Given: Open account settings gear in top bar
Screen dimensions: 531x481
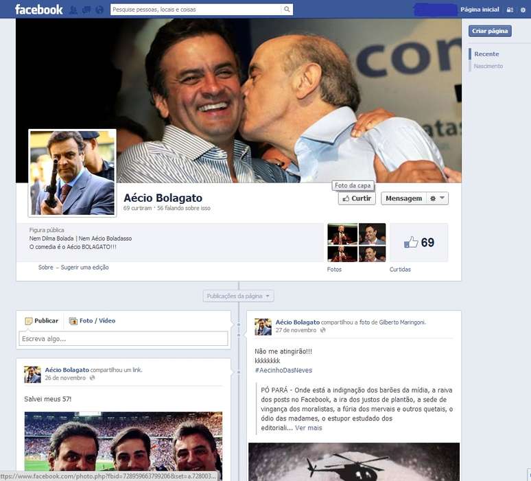Looking at the screenshot, I should [x=523, y=10].
